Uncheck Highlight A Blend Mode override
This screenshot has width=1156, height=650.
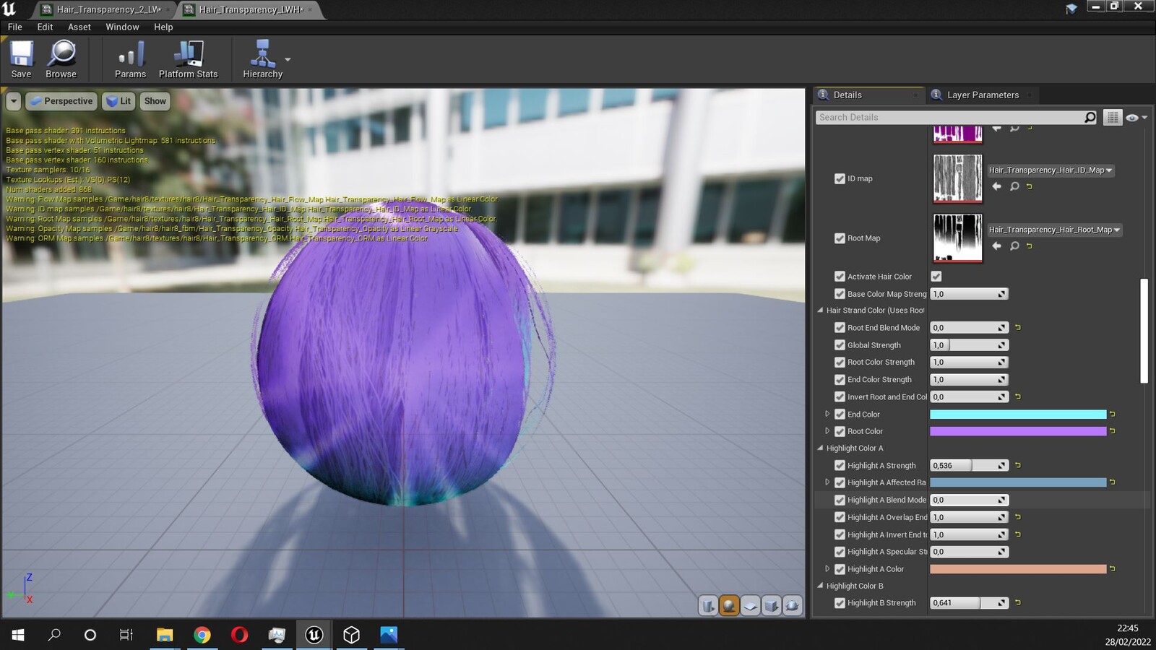coord(840,500)
